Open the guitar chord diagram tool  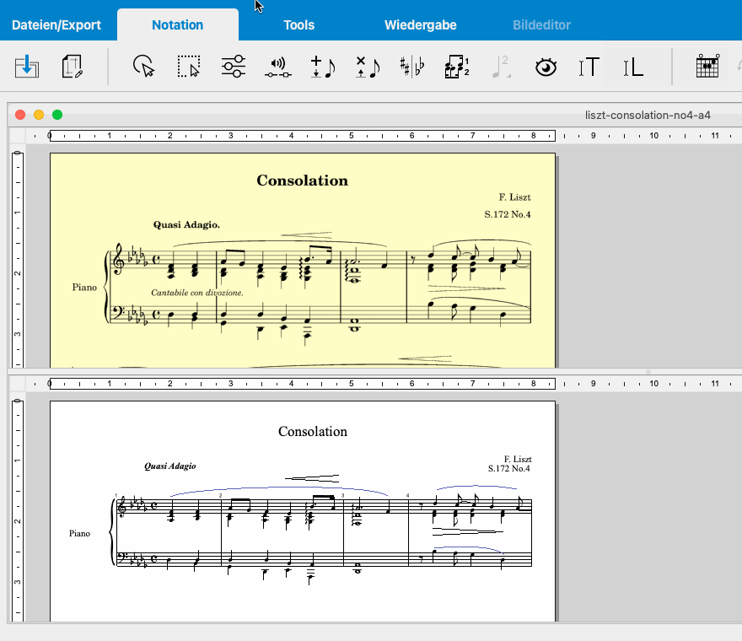click(707, 67)
